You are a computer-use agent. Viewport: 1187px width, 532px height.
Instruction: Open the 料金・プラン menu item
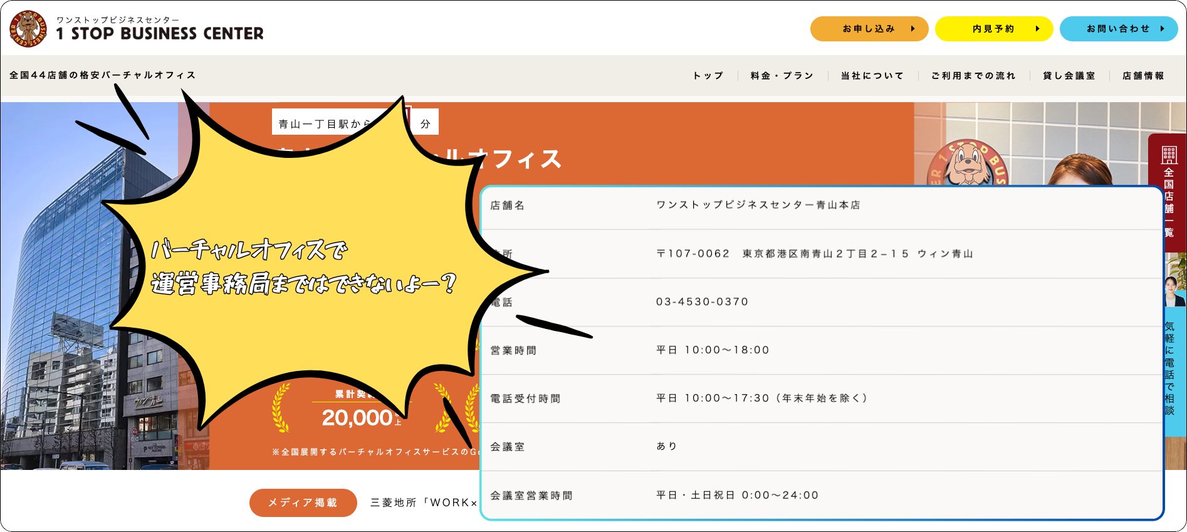pyautogui.click(x=782, y=76)
